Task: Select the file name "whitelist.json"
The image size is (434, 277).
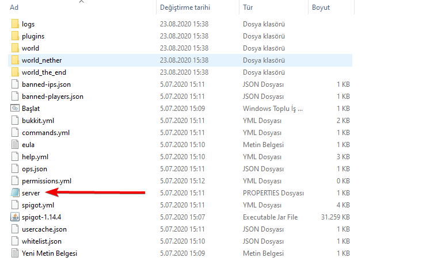Action: [x=41, y=241]
